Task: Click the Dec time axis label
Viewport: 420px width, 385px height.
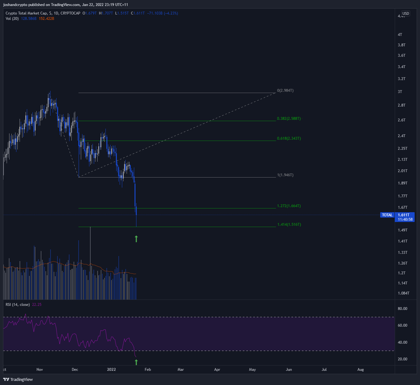Action: [x=75, y=370]
